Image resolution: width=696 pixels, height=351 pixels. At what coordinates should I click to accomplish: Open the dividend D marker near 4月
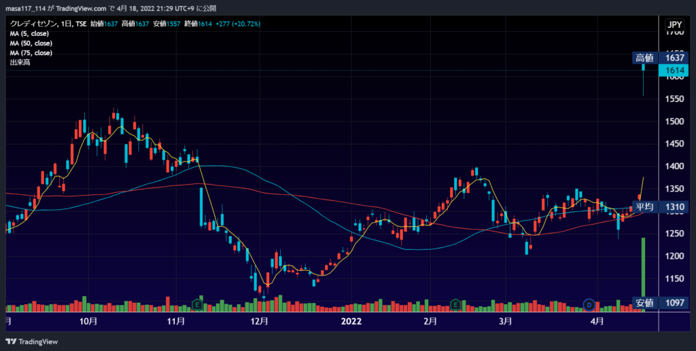[x=589, y=304]
